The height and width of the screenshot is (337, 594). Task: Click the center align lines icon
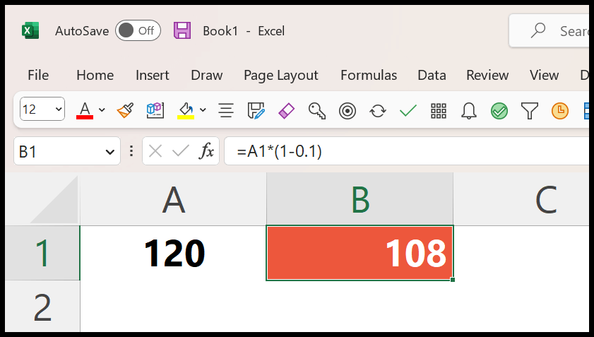point(226,110)
